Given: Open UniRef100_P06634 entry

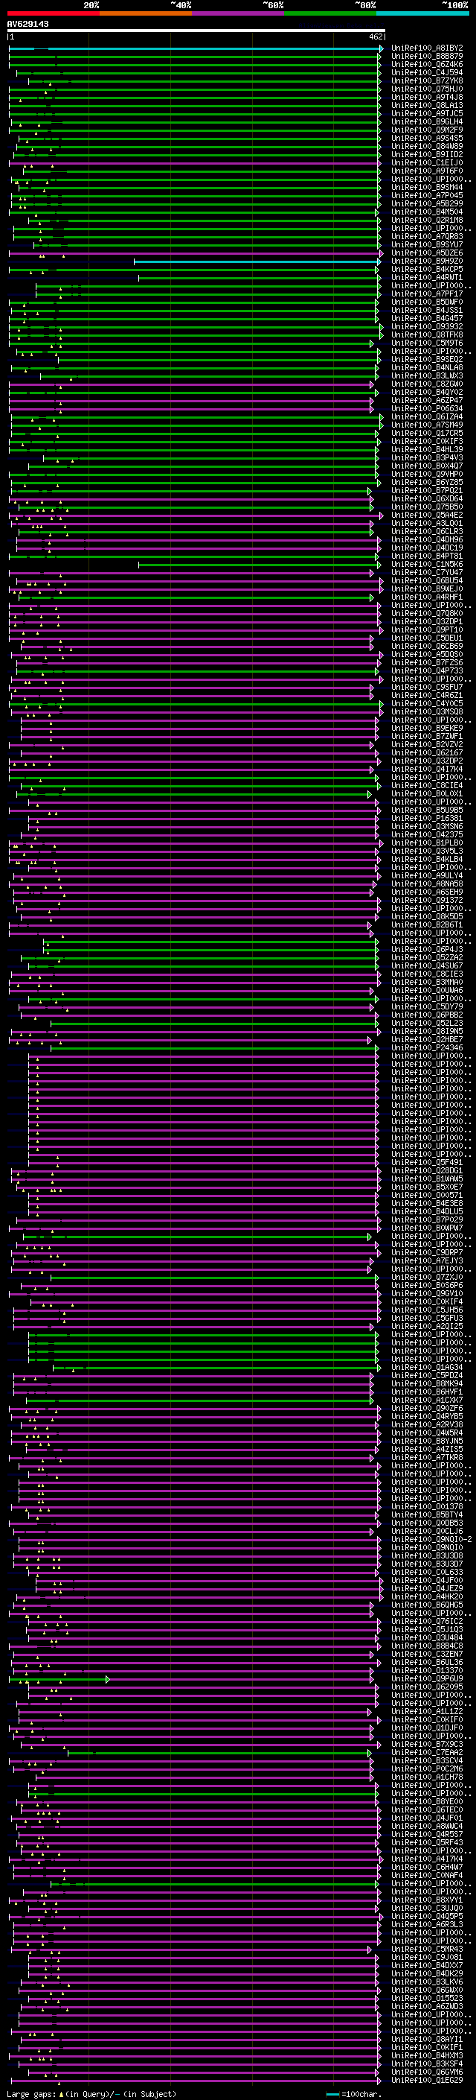Looking at the screenshot, I should 427,408.
